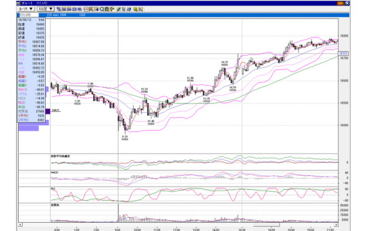The width and height of the screenshot is (366, 231).
Task: Click the 16721 price label on axis
Action: pyautogui.click(x=343, y=53)
